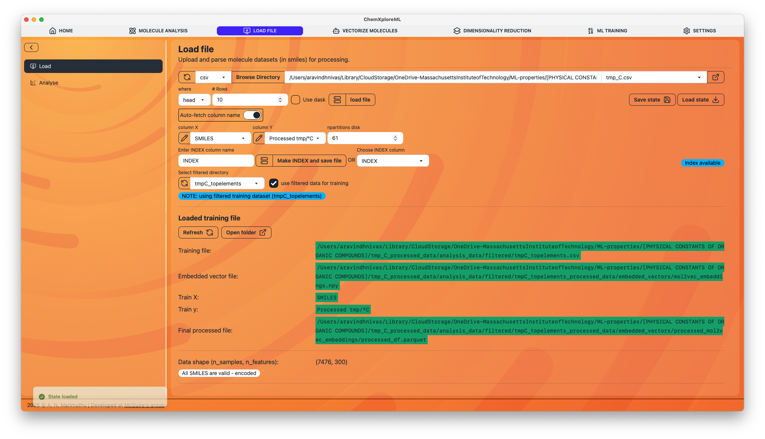Toggle Auto-fetch column name switch
765x439 pixels.
coord(252,115)
